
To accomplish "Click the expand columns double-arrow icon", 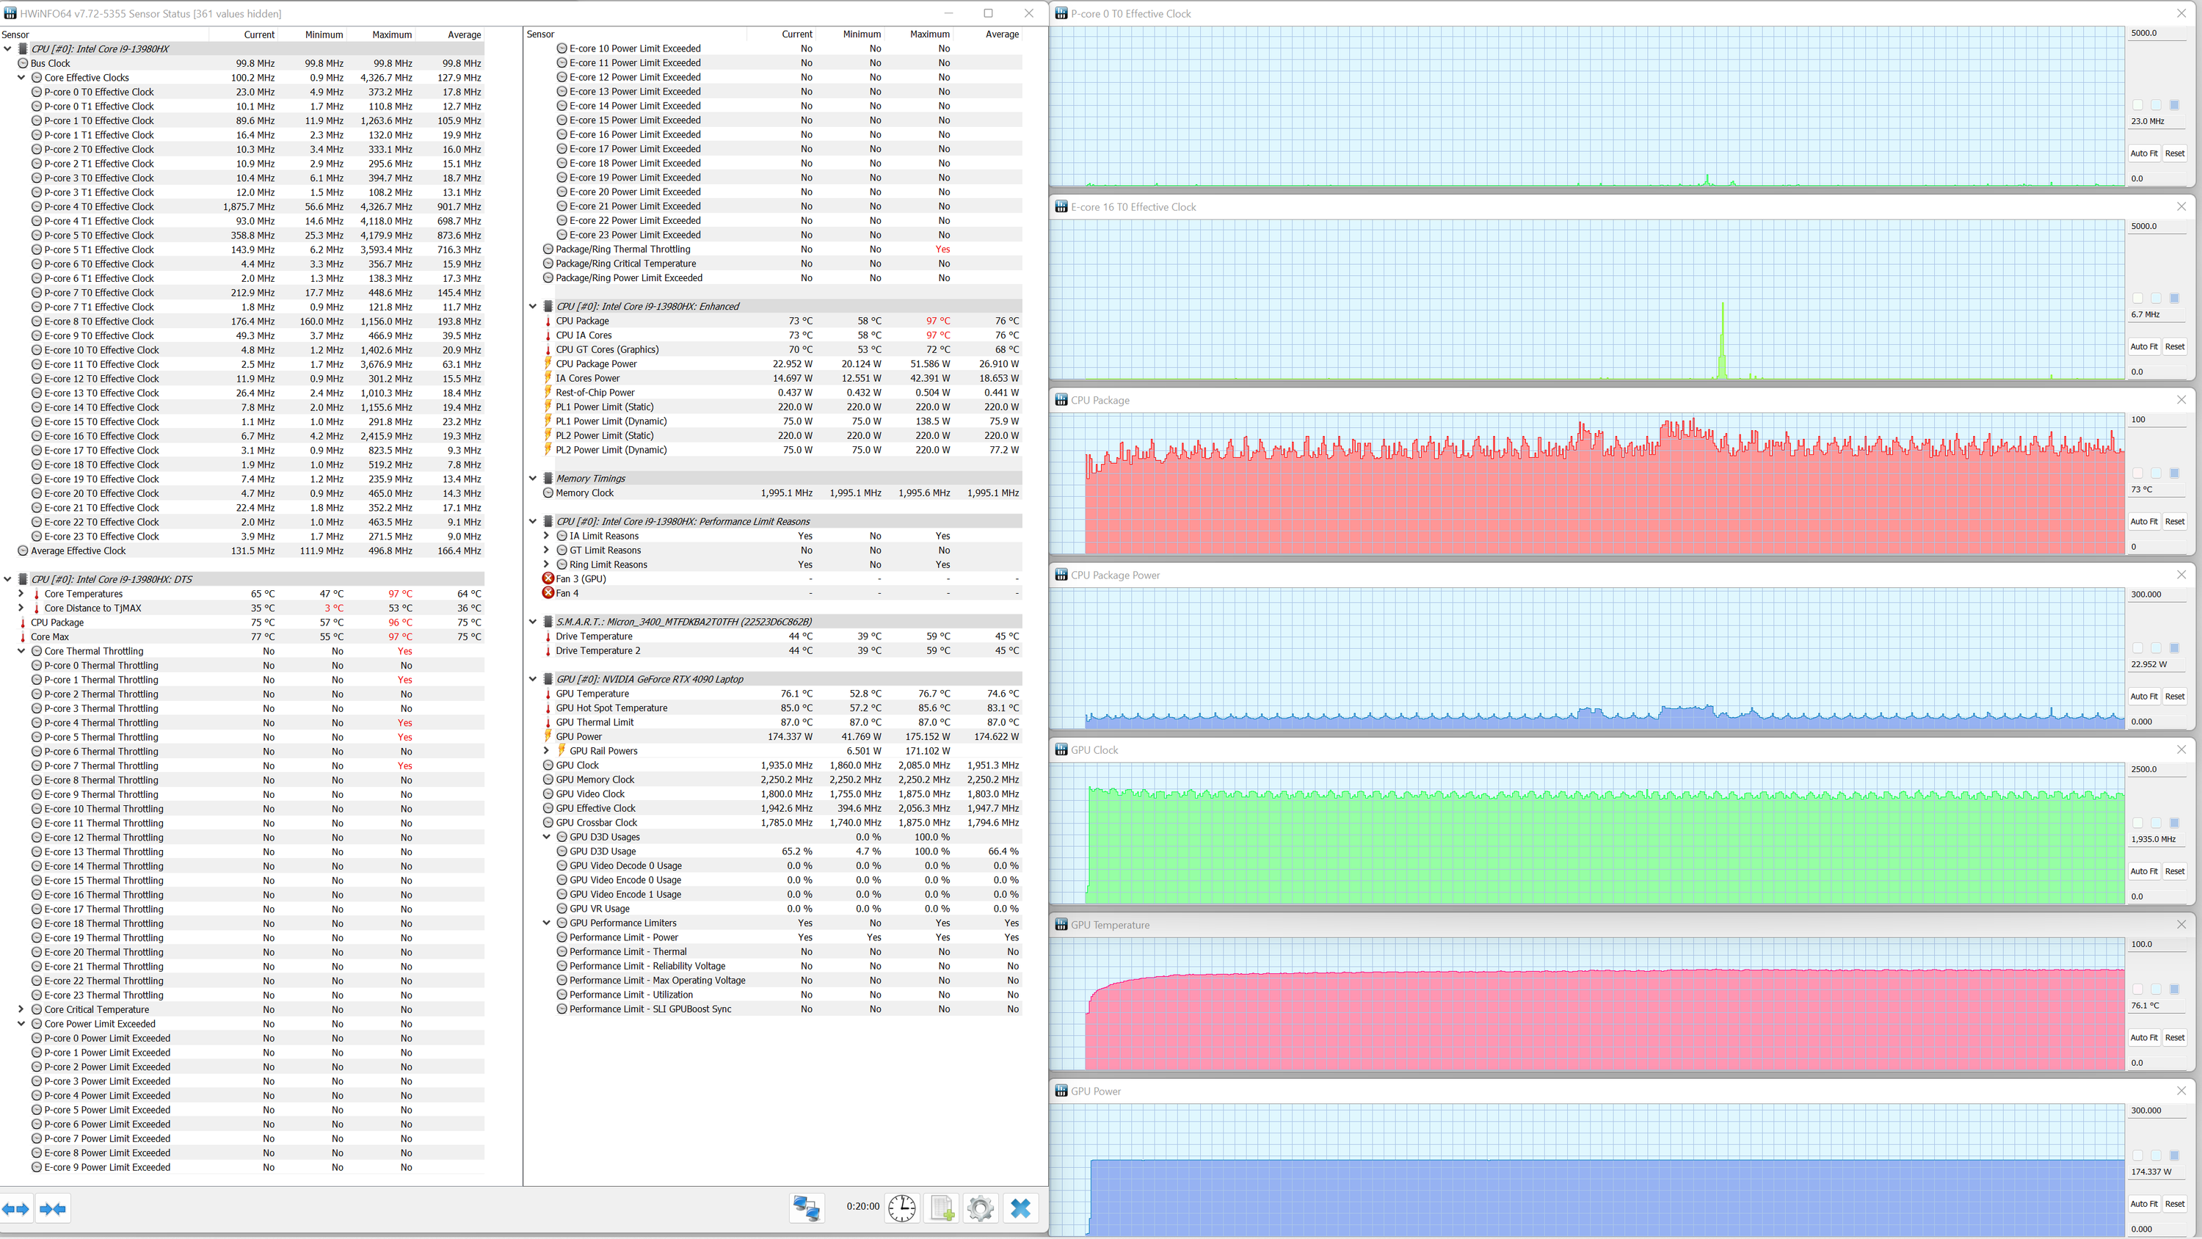I will click(16, 1208).
